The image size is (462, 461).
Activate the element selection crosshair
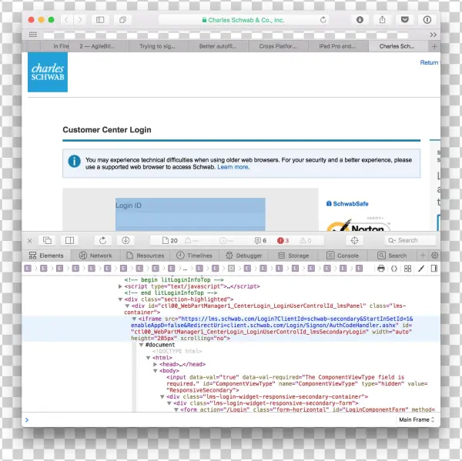coord(354,240)
